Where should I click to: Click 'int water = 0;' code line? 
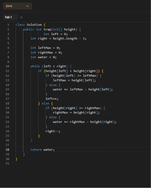click(x=43, y=57)
